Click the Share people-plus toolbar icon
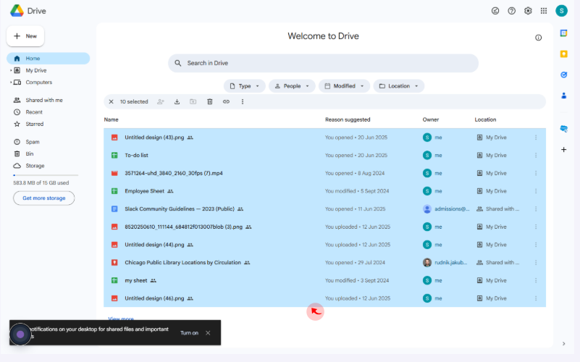Viewport: 580px width, 362px height. (161, 101)
